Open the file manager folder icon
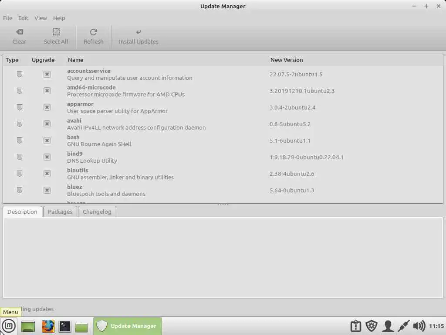The height and width of the screenshot is (335, 446). click(81, 326)
